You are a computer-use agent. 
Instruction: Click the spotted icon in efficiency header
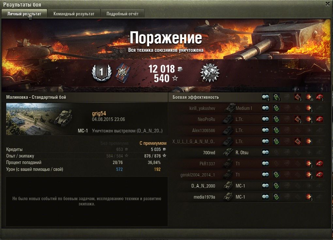[x=265, y=97]
